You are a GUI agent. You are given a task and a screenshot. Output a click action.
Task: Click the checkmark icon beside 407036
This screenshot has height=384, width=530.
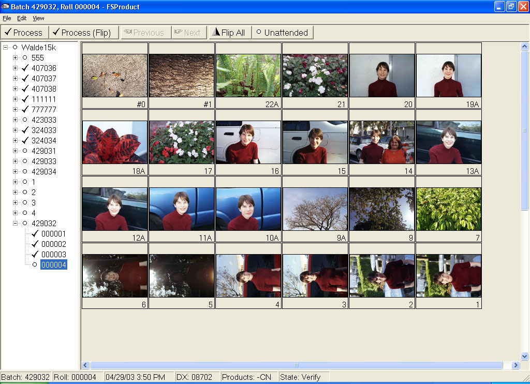pos(25,68)
